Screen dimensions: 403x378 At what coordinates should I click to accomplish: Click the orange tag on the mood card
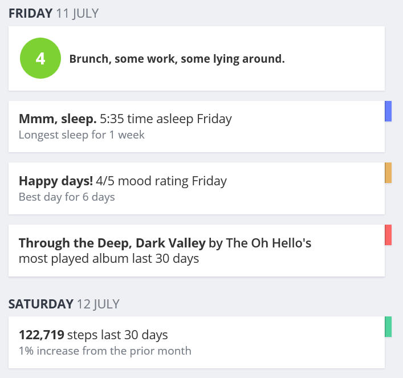[x=388, y=173]
